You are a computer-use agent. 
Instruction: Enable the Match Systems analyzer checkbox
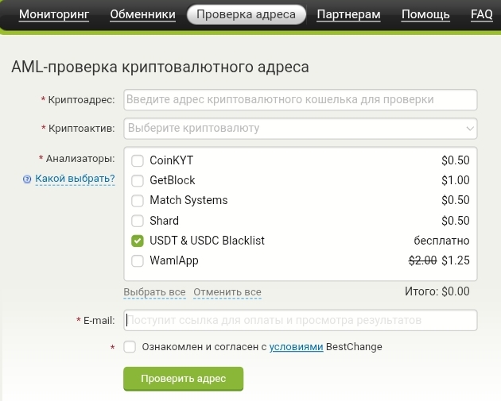[x=138, y=201]
